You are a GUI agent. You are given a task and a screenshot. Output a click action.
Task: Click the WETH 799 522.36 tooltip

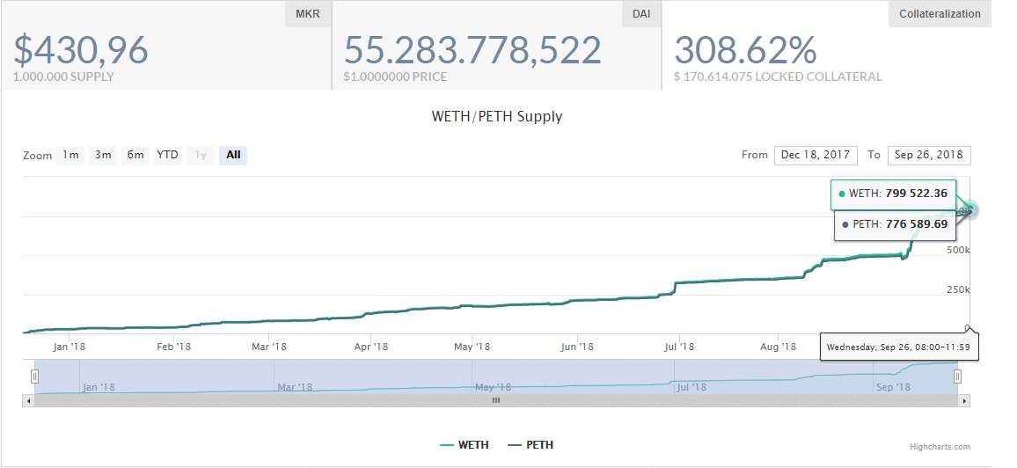tap(894, 194)
